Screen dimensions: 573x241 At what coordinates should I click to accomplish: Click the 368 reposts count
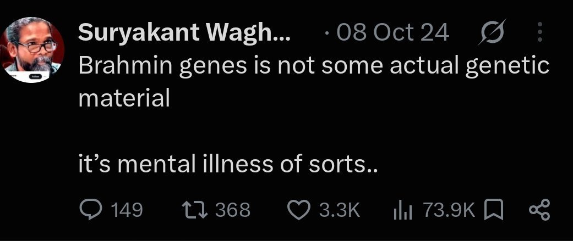tap(233, 210)
